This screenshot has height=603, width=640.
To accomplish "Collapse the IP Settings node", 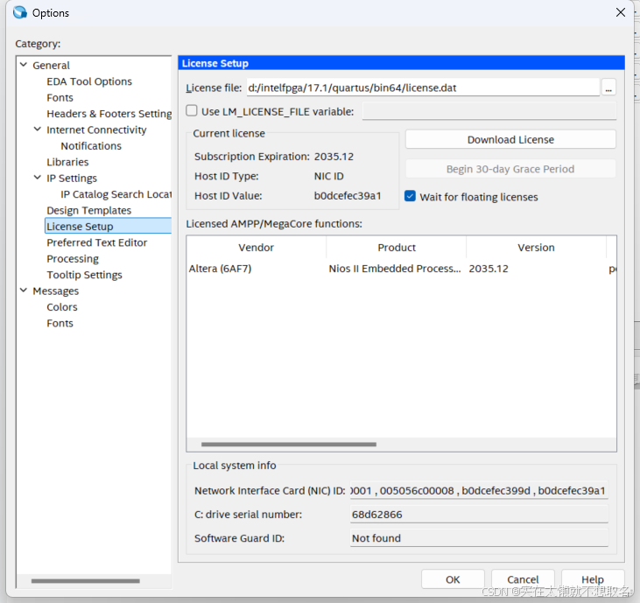I will [x=37, y=178].
